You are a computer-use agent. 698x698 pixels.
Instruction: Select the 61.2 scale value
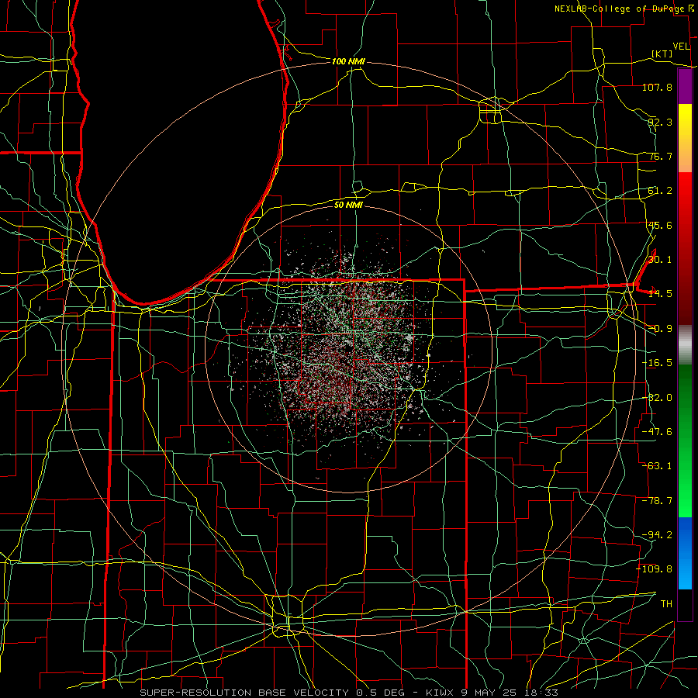(660, 191)
